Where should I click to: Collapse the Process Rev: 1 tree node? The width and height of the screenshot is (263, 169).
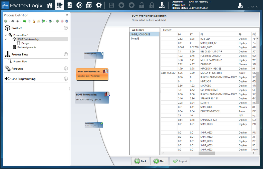(x=6, y=35)
